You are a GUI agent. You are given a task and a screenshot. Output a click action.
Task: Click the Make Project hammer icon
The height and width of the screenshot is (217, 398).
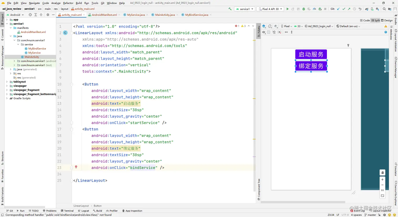(230, 9)
